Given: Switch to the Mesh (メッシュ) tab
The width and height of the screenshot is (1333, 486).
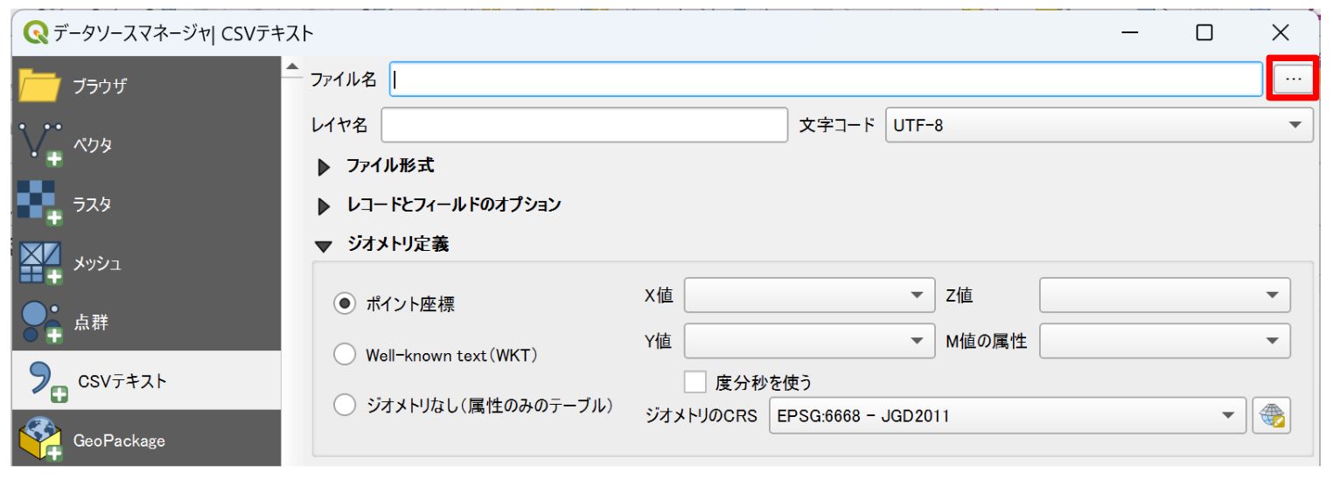Looking at the screenshot, I should tap(146, 263).
